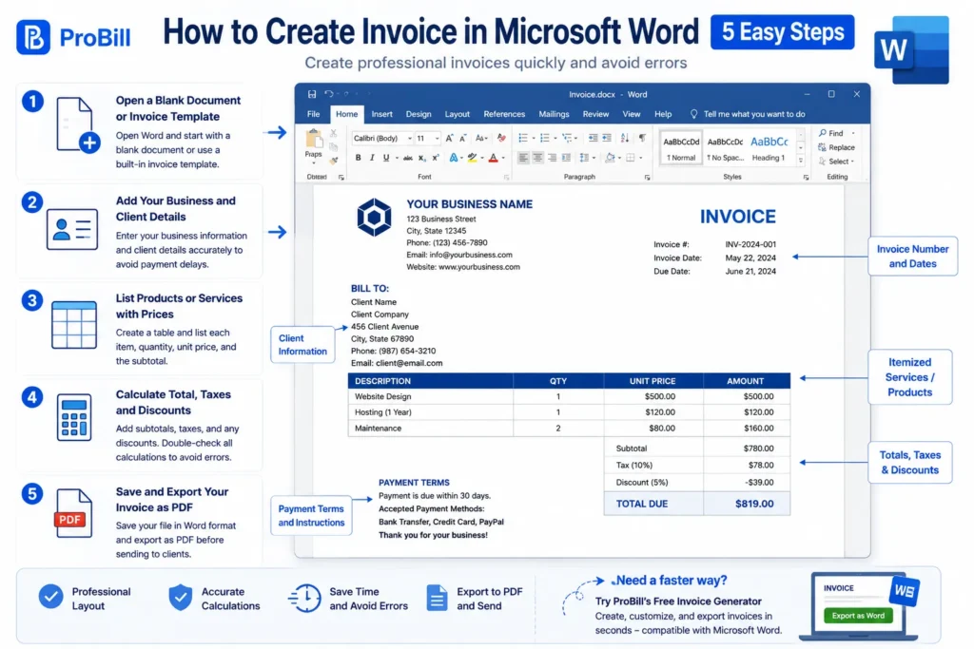Apply the Heading 1 style

click(x=769, y=148)
